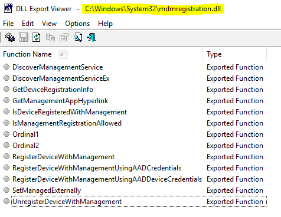This screenshot has width=281, height=217.
Task: Click the Copy selected items icon
Action: click(x=50, y=37)
